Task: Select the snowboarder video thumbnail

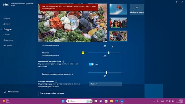Action: point(118,9)
